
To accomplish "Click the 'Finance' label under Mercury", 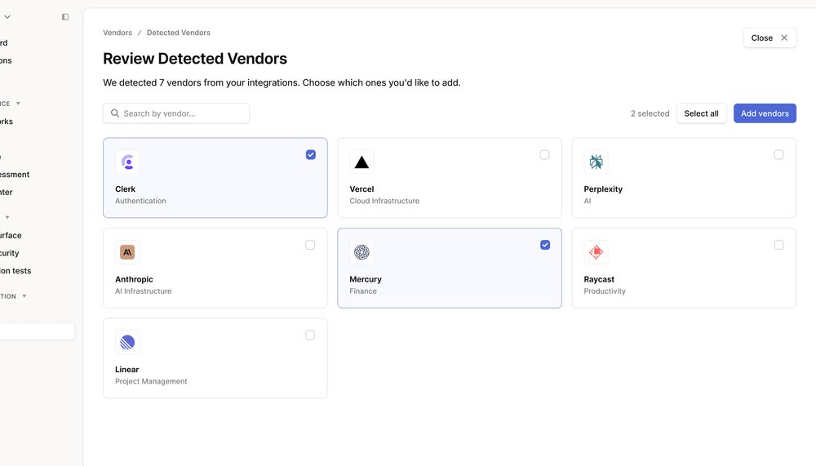I will click(363, 291).
